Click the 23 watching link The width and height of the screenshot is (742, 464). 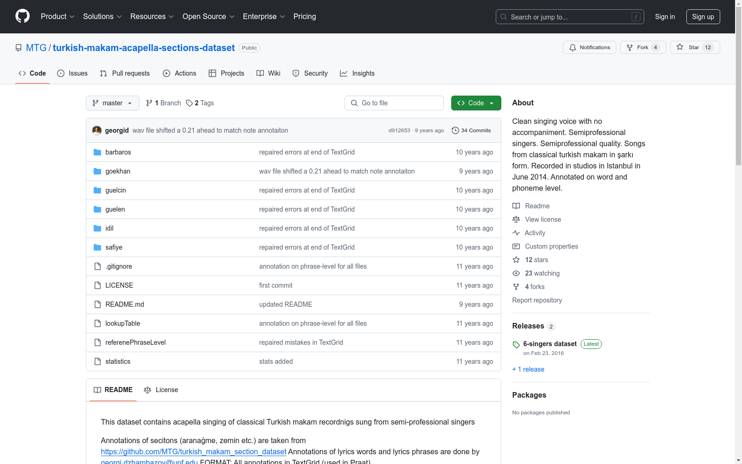point(542,273)
